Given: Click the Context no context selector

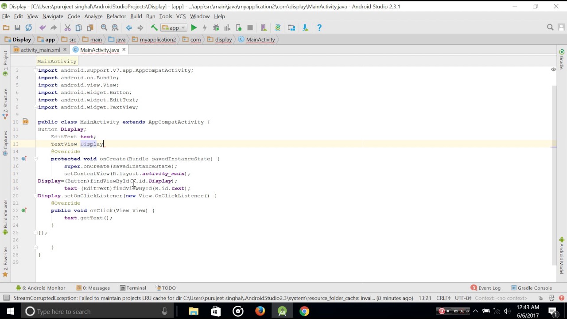Looking at the screenshot, I should [502, 298].
